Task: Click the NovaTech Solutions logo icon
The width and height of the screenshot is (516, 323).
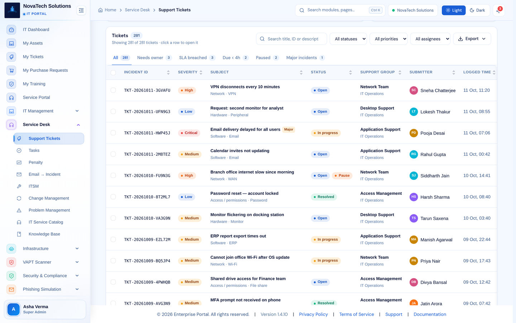Action: 12,10
